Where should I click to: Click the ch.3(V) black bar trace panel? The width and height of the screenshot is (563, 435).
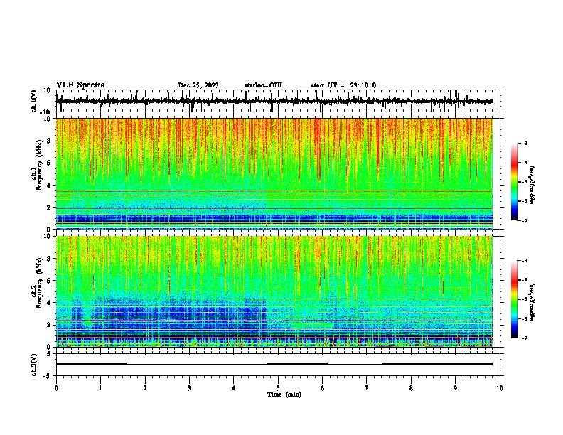(x=279, y=365)
